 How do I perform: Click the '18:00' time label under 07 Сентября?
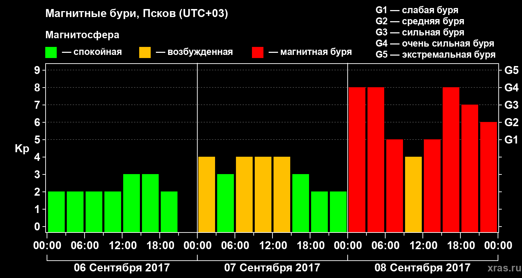[310, 245]
